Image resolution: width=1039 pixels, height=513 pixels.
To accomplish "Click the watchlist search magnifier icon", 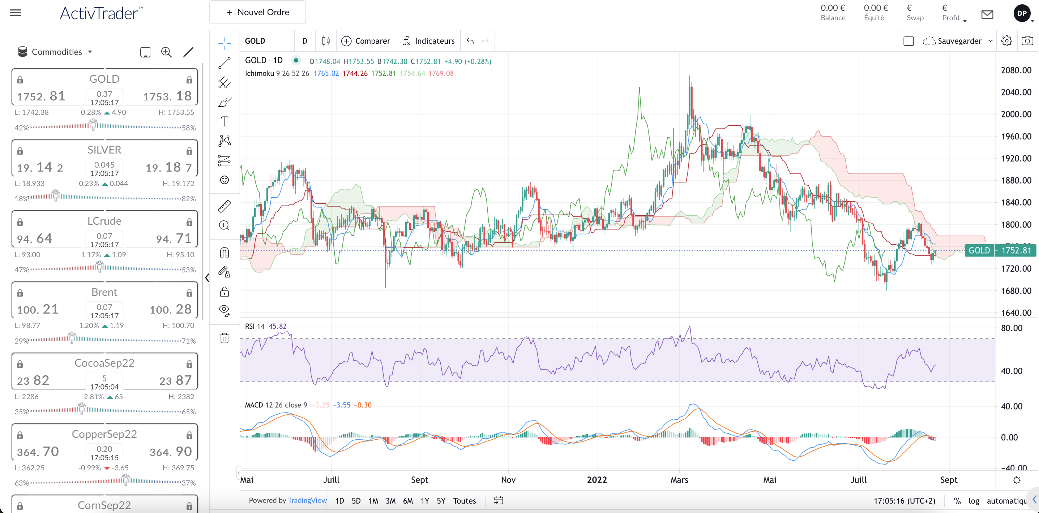I will (x=167, y=52).
